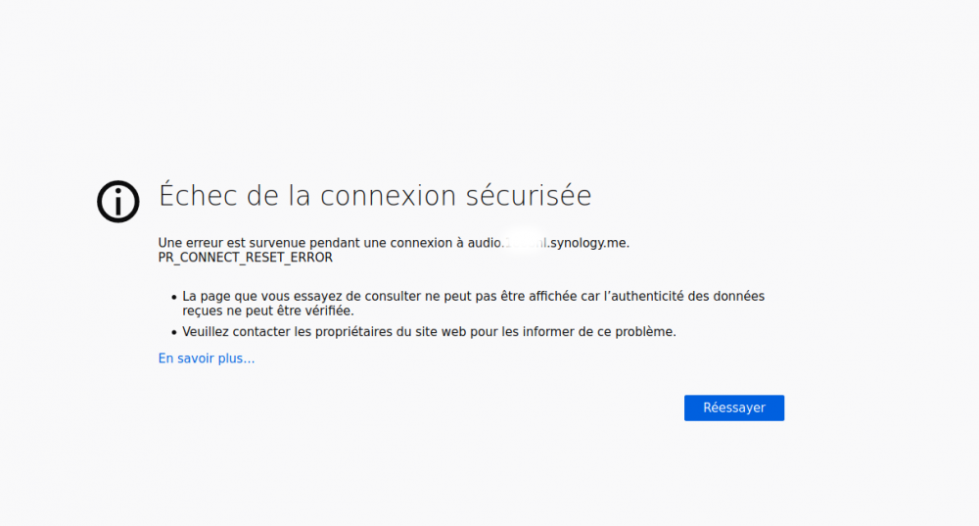The height and width of the screenshot is (526, 979).
Task: Click the word "connexion" in the large heading
Action: [x=389, y=195]
